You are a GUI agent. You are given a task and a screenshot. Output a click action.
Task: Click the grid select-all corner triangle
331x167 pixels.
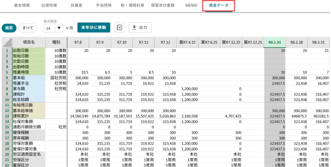pyautogui.click(x=7, y=43)
